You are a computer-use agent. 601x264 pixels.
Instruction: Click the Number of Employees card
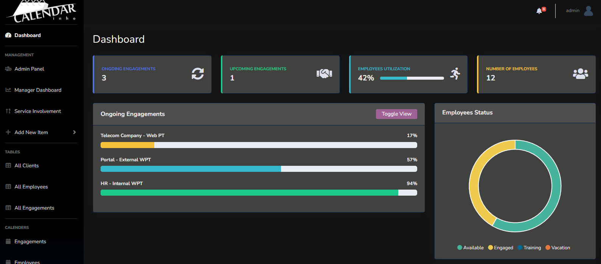point(536,74)
